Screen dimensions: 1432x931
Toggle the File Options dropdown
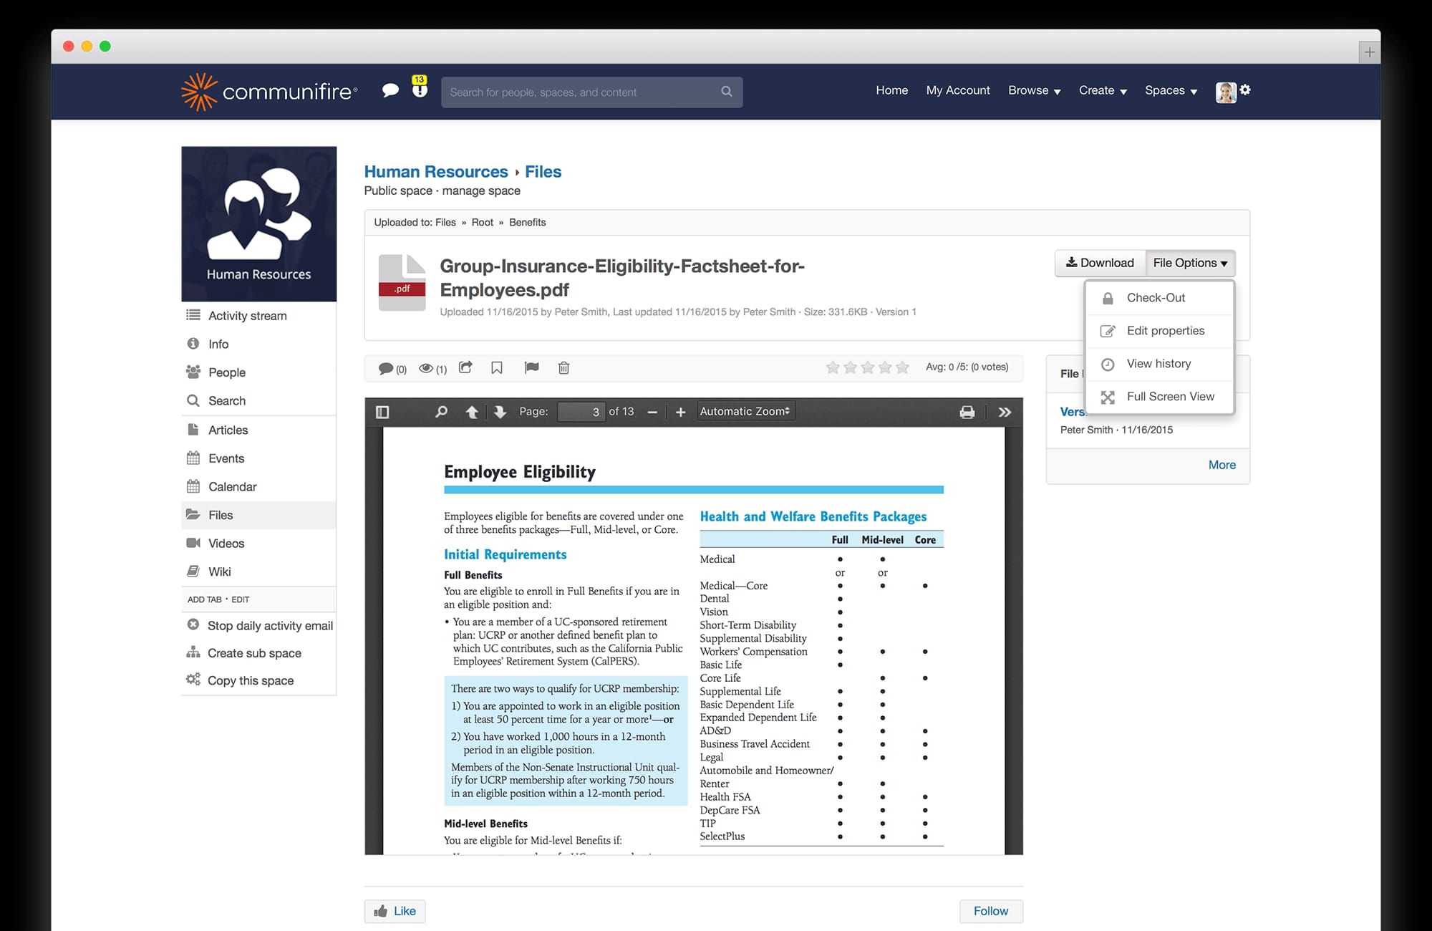point(1190,263)
